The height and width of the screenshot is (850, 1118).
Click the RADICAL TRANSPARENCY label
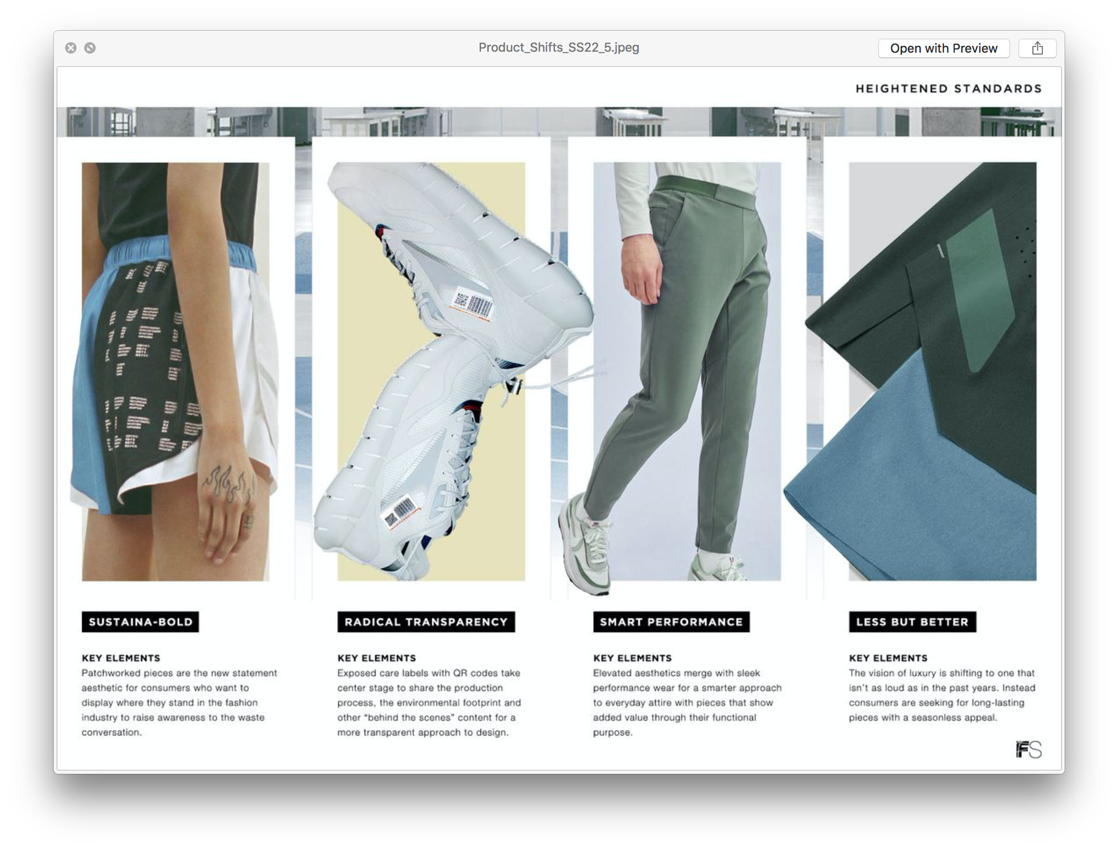point(426,622)
